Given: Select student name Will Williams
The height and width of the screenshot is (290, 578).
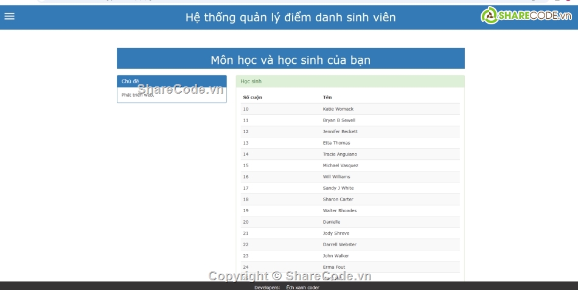Looking at the screenshot, I should pyautogui.click(x=336, y=177).
